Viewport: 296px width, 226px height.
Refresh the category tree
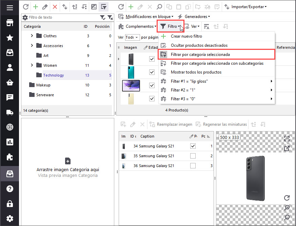point(26,7)
